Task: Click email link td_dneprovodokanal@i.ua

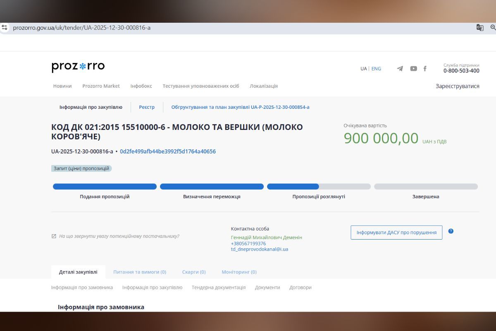Action: pyautogui.click(x=260, y=249)
